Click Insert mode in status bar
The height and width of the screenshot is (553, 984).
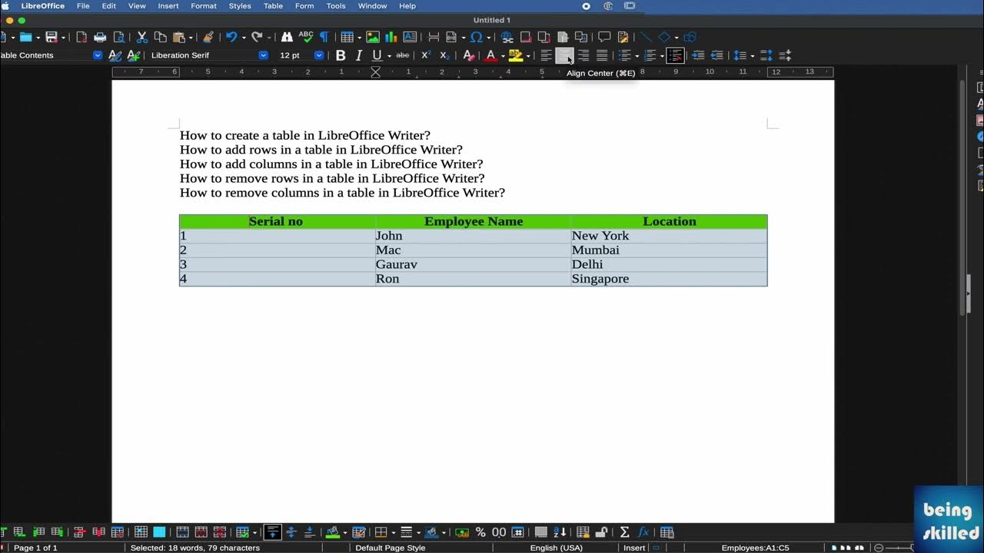point(634,548)
